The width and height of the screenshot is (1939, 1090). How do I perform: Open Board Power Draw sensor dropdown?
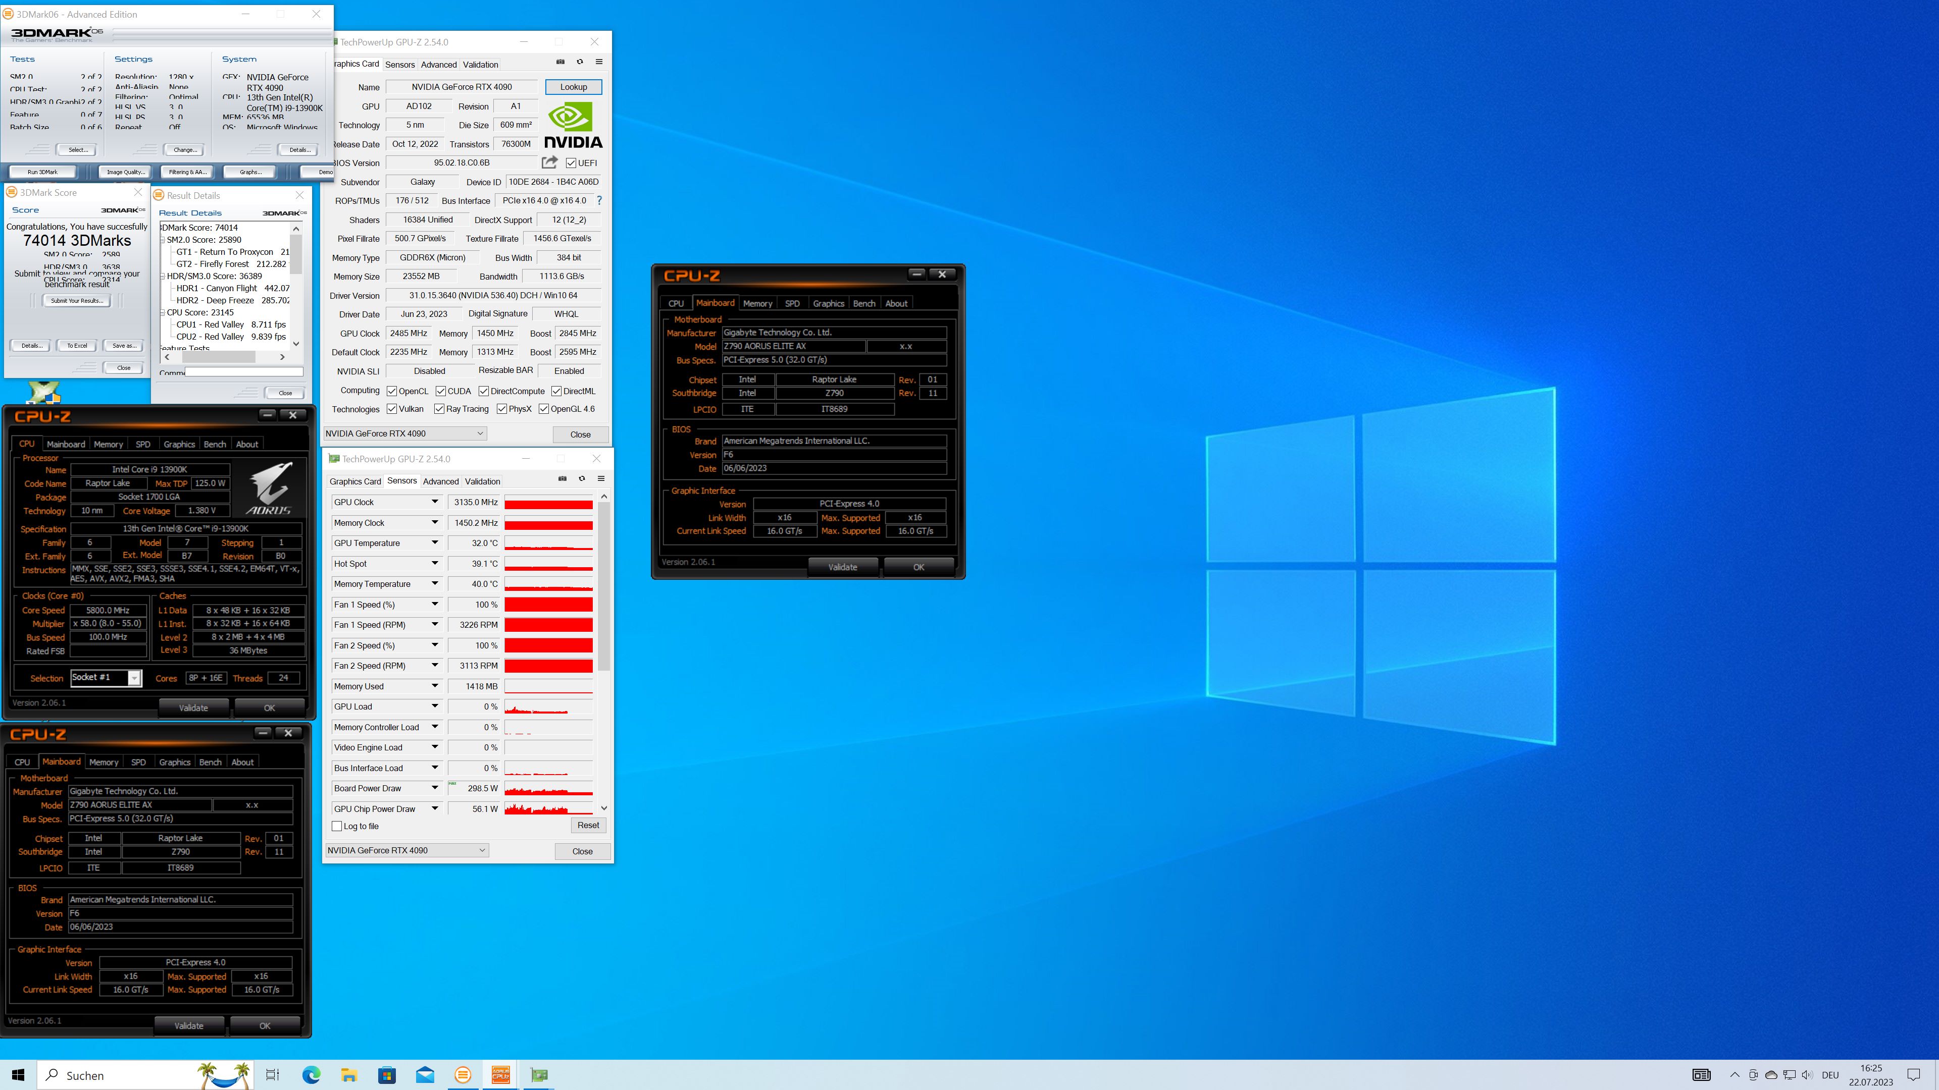(434, 788)
